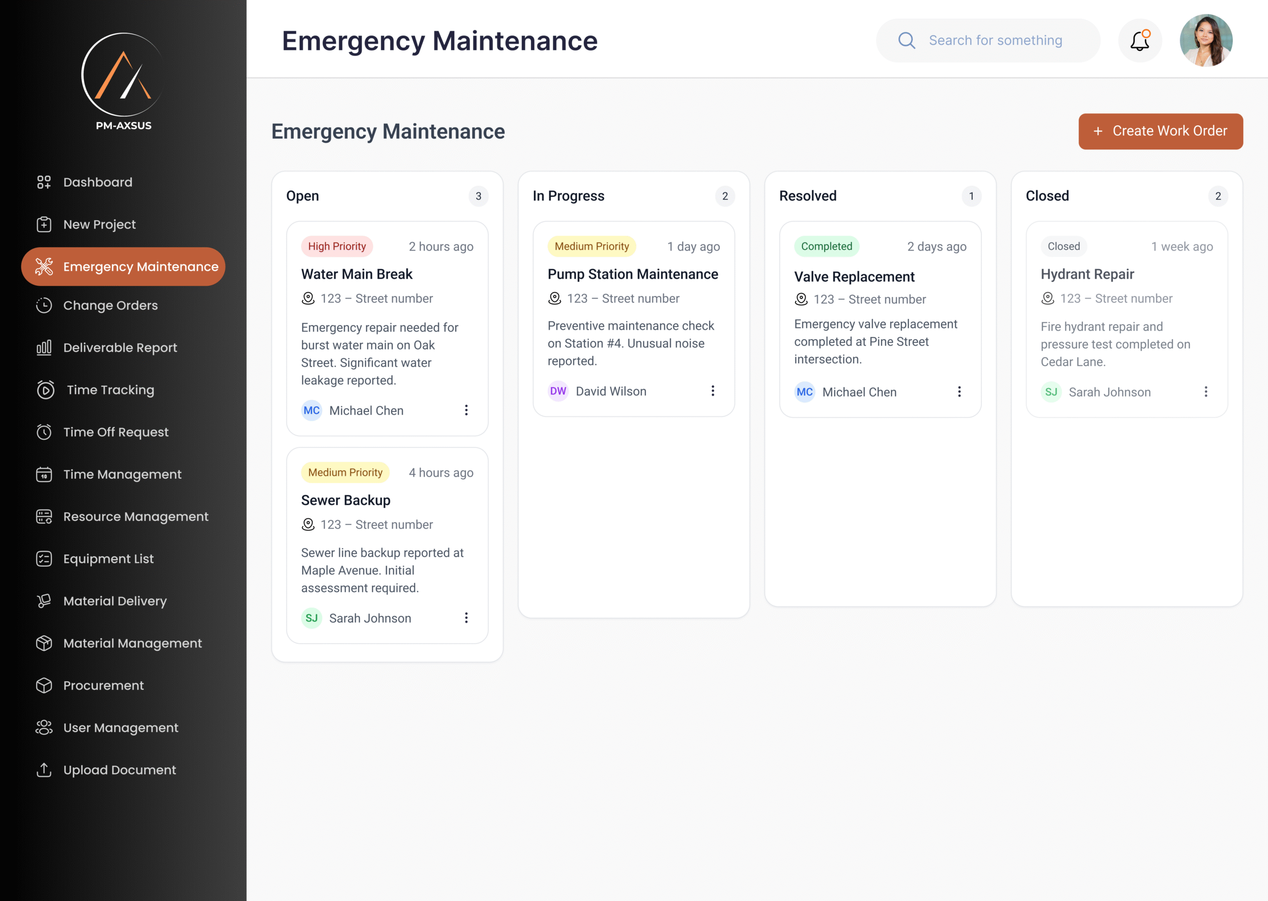This screenshot has width=1268, height=901.
Task: Open more options on Hydrant Repair card
Action: [1205, 392]
